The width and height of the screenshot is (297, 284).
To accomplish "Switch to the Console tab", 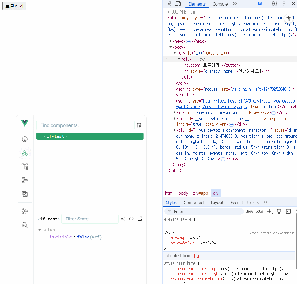I will [x=220, y=4].
